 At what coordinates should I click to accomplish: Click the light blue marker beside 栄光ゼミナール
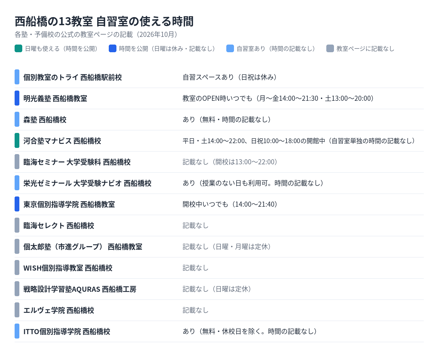coord(17,183)
